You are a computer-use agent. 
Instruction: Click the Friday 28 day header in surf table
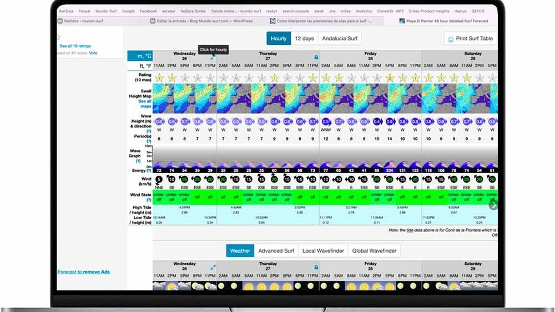[x=370, y=56]
